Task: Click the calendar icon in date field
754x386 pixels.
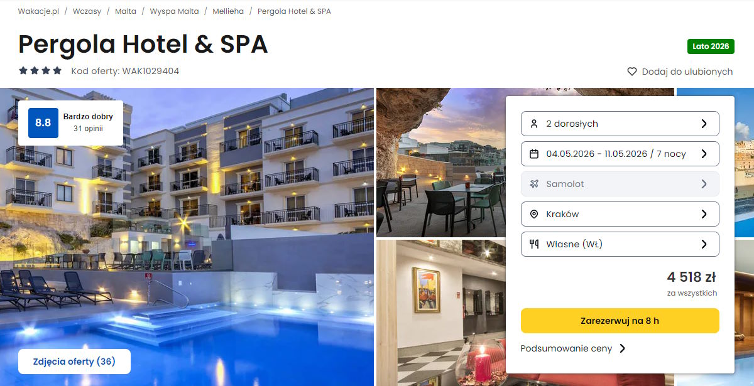Action: (x=534, y=154)
